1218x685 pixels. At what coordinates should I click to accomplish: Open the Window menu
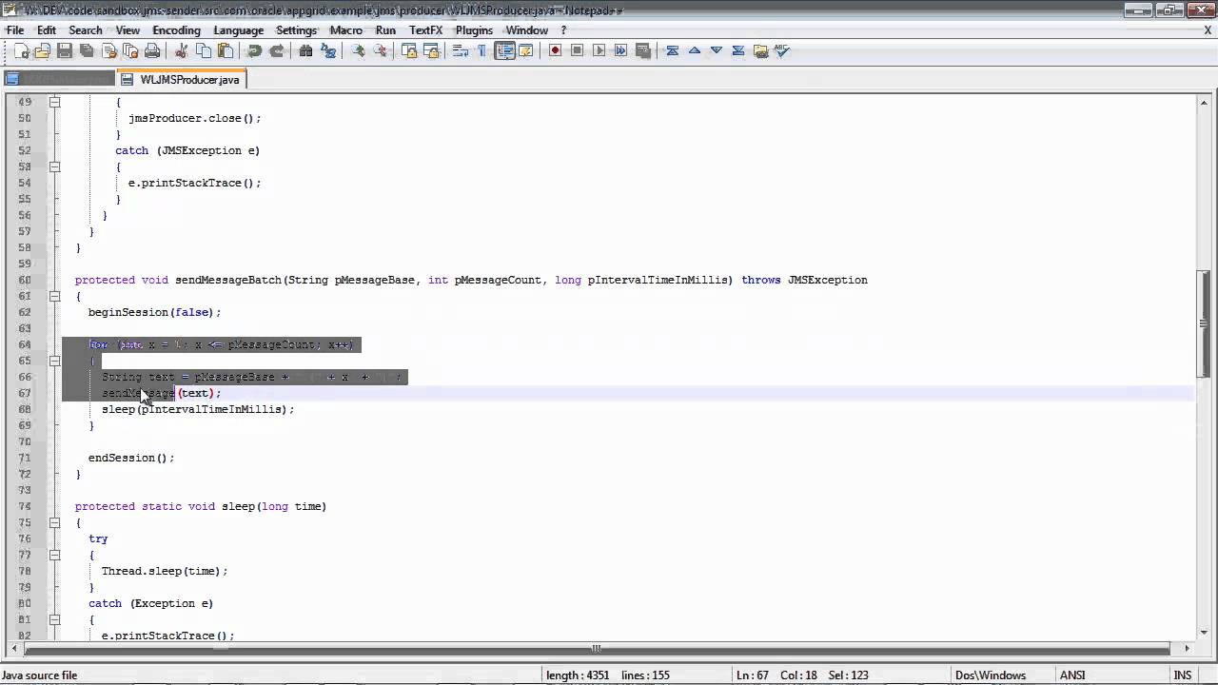tap(526, 29)
